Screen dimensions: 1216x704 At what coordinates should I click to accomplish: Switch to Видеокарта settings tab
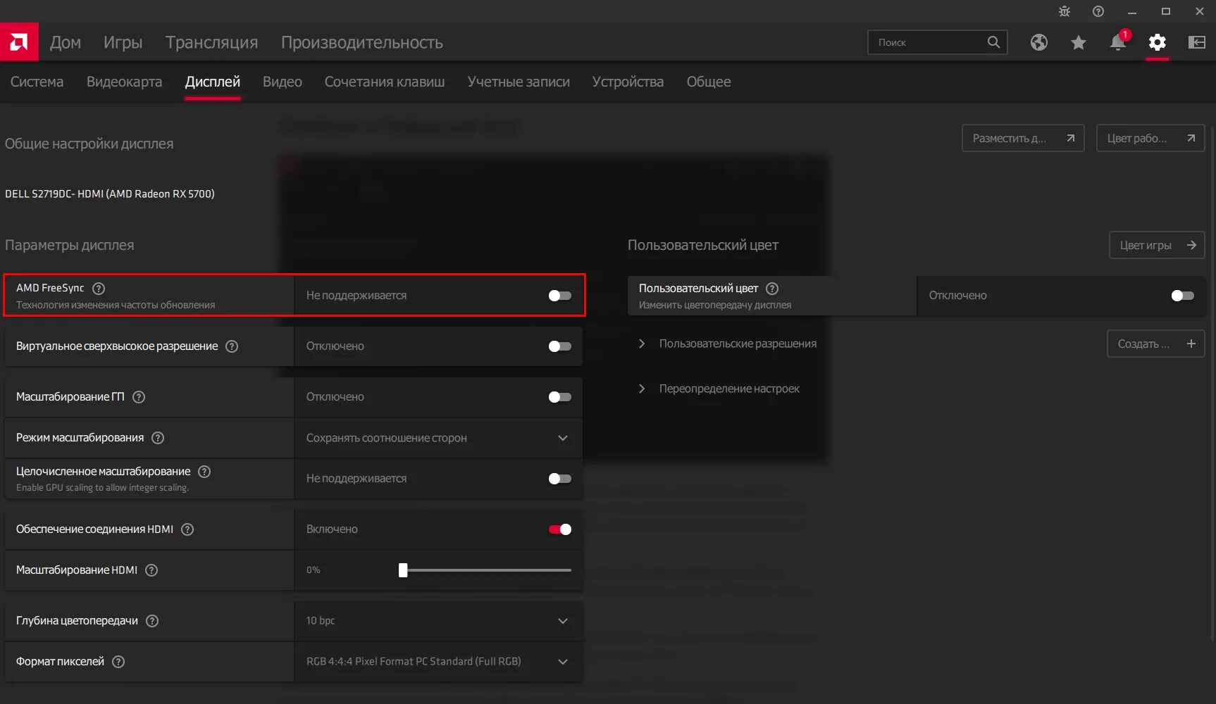124,82
